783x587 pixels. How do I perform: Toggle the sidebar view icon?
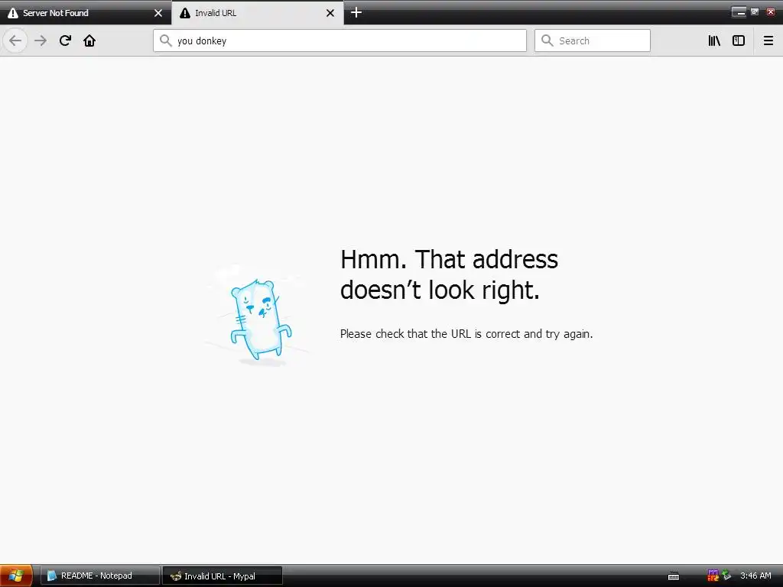coord(739,41)
